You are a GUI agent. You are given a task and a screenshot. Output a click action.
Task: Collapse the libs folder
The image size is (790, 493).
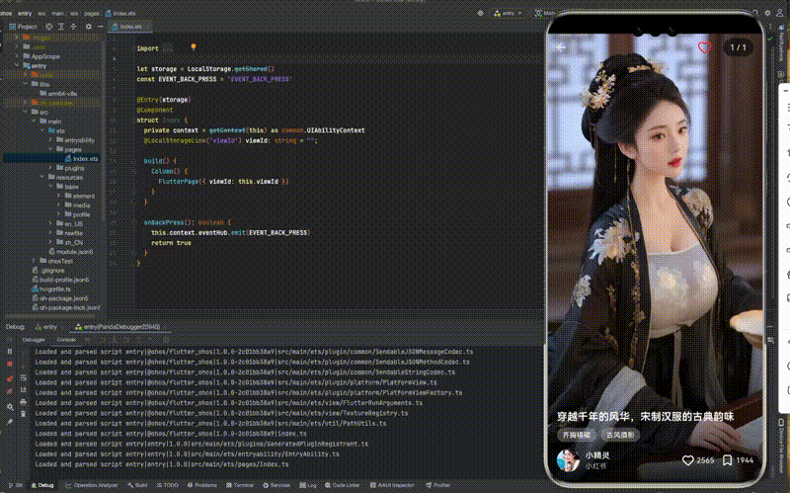tap(26, 84)
